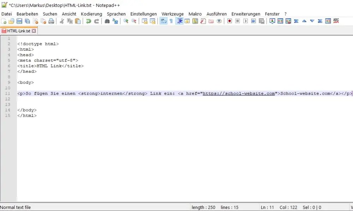353x211 pixels.
Task: Click the Replace icon
Action: [115, 21]
